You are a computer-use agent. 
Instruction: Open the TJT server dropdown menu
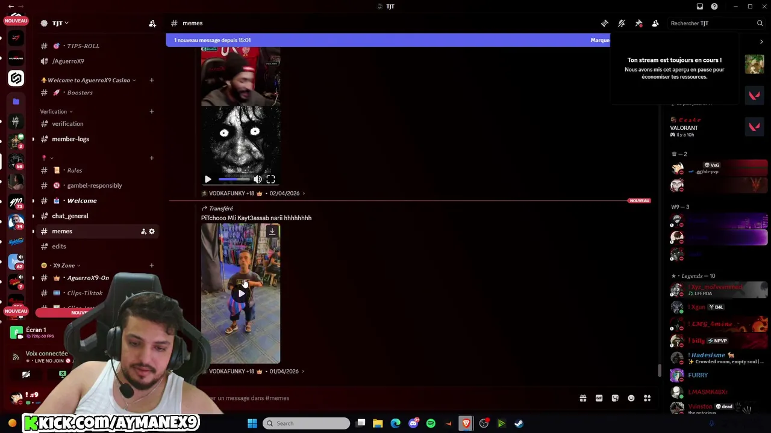tap(60, 23)
